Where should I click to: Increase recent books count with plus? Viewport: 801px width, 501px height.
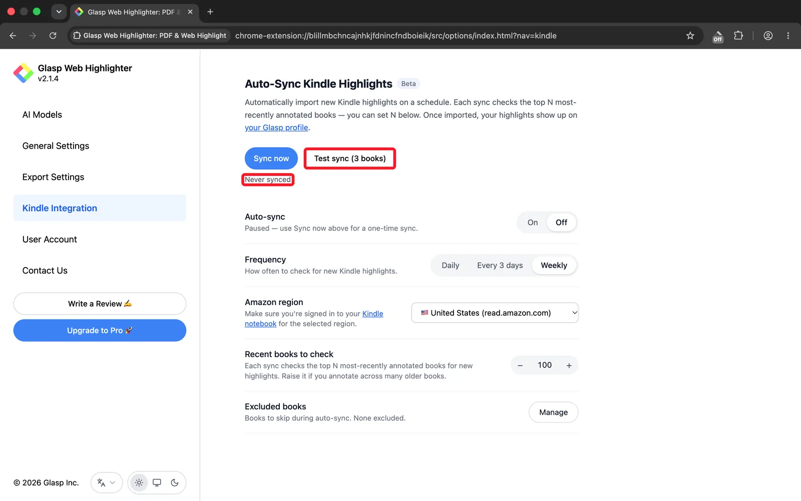[569, 365]
